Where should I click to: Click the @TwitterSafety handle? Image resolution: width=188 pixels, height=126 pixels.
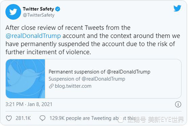(38, 15)
